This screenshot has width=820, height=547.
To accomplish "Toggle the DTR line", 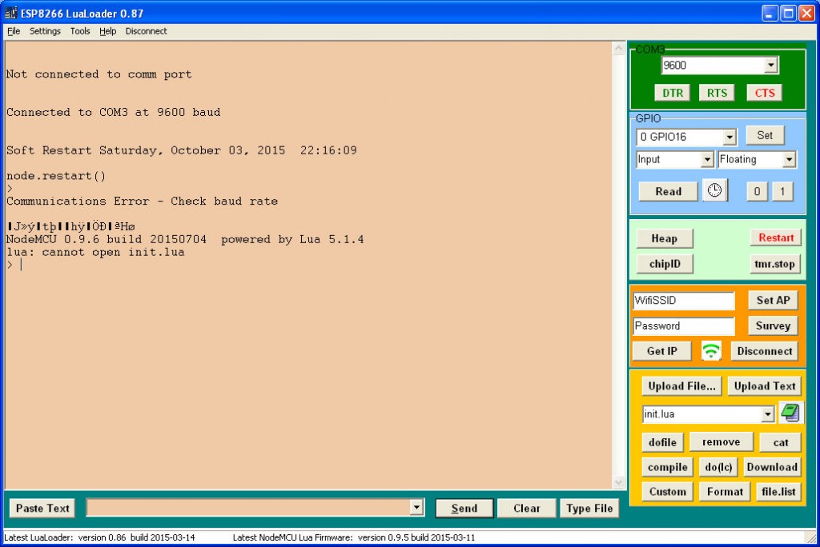I will point(672,92).
